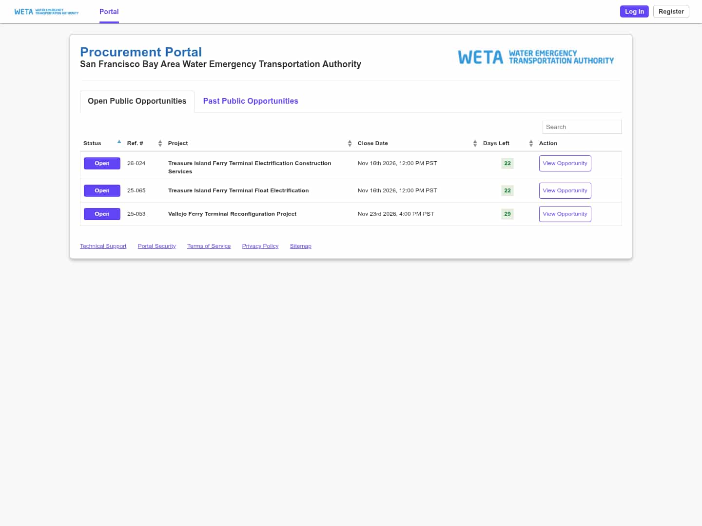Viewport: 702px width, 526px height.
Task: View Opportunity for ref 26-024
Action: tap(565, 163)
